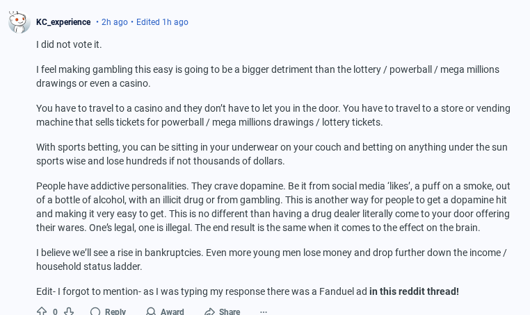Click the paragraph starting "People have addictive personalities"
This screenshot has height=315, width=530.
(273, 207)
